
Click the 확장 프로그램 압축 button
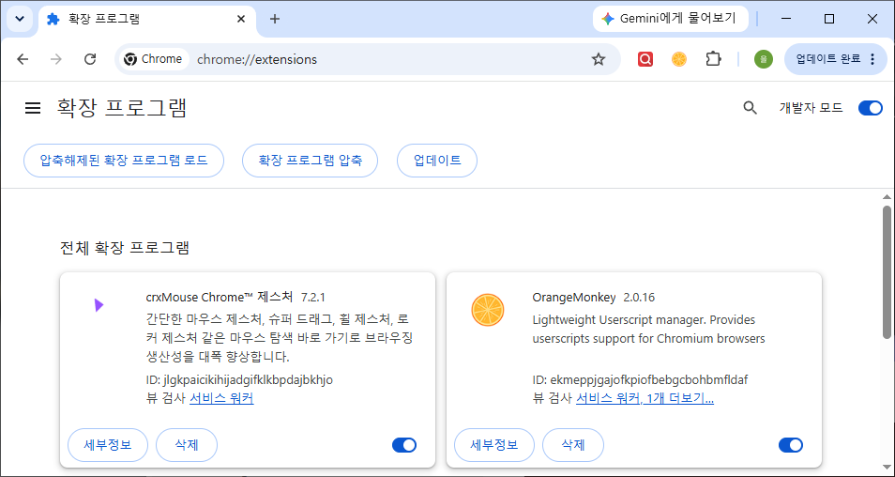pos(311,161)
